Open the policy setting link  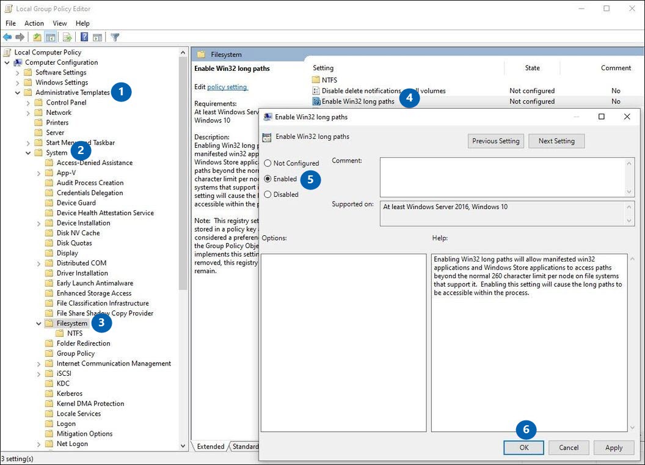pyautogui.click(x=227, y=87)
